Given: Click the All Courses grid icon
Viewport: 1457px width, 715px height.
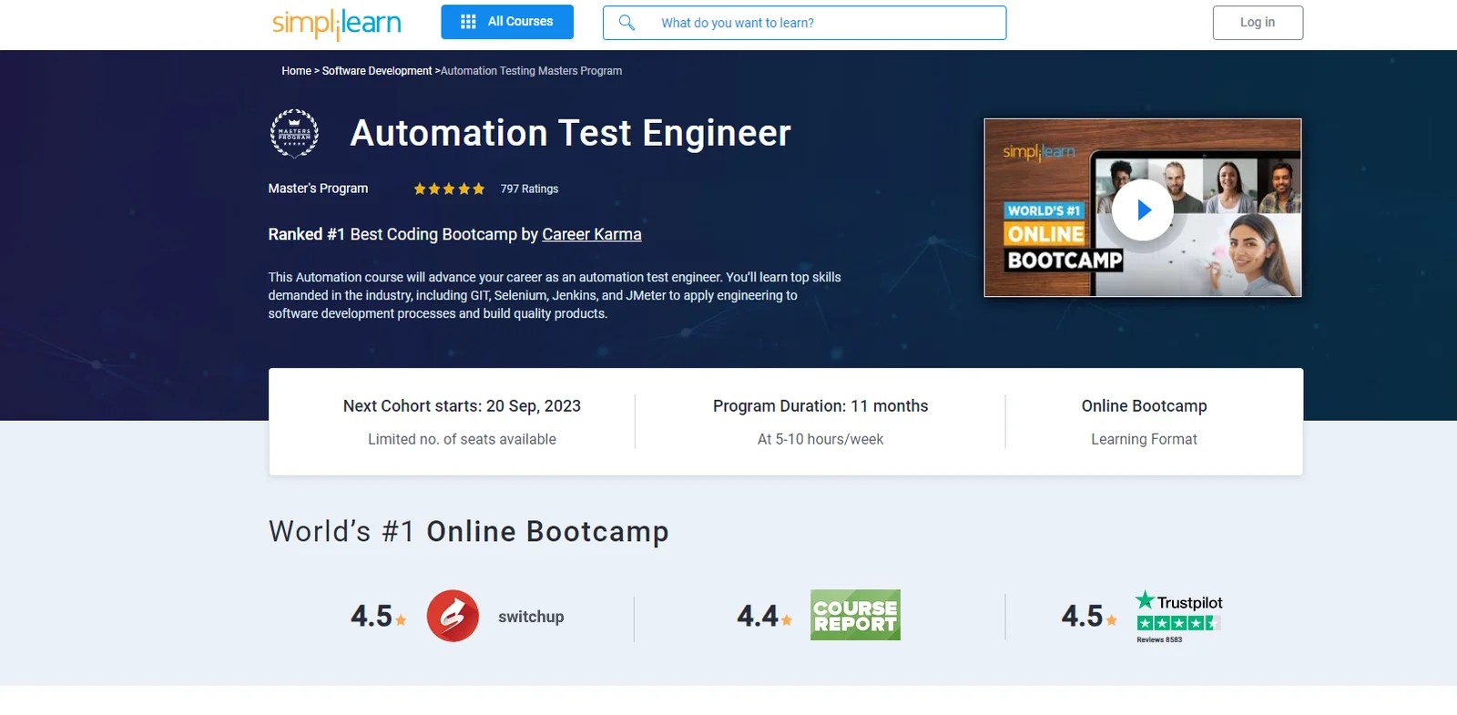Looking at the screenshot, I should [468, 22].
